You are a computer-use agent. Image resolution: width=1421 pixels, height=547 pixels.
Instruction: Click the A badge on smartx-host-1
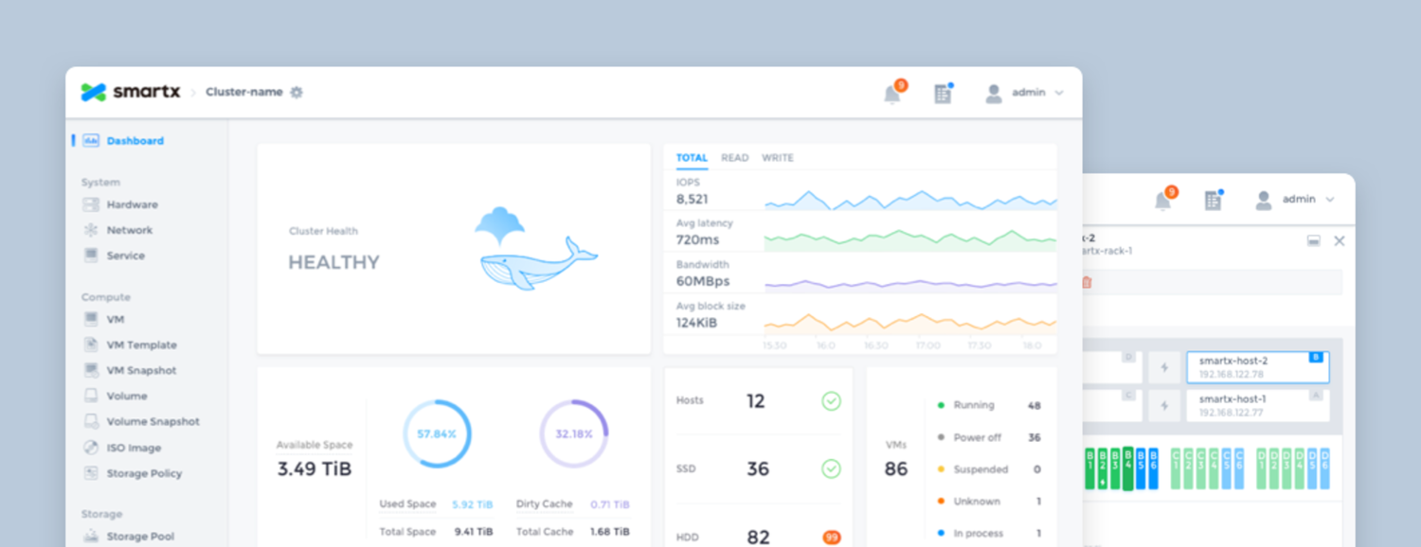[1316, 396]
